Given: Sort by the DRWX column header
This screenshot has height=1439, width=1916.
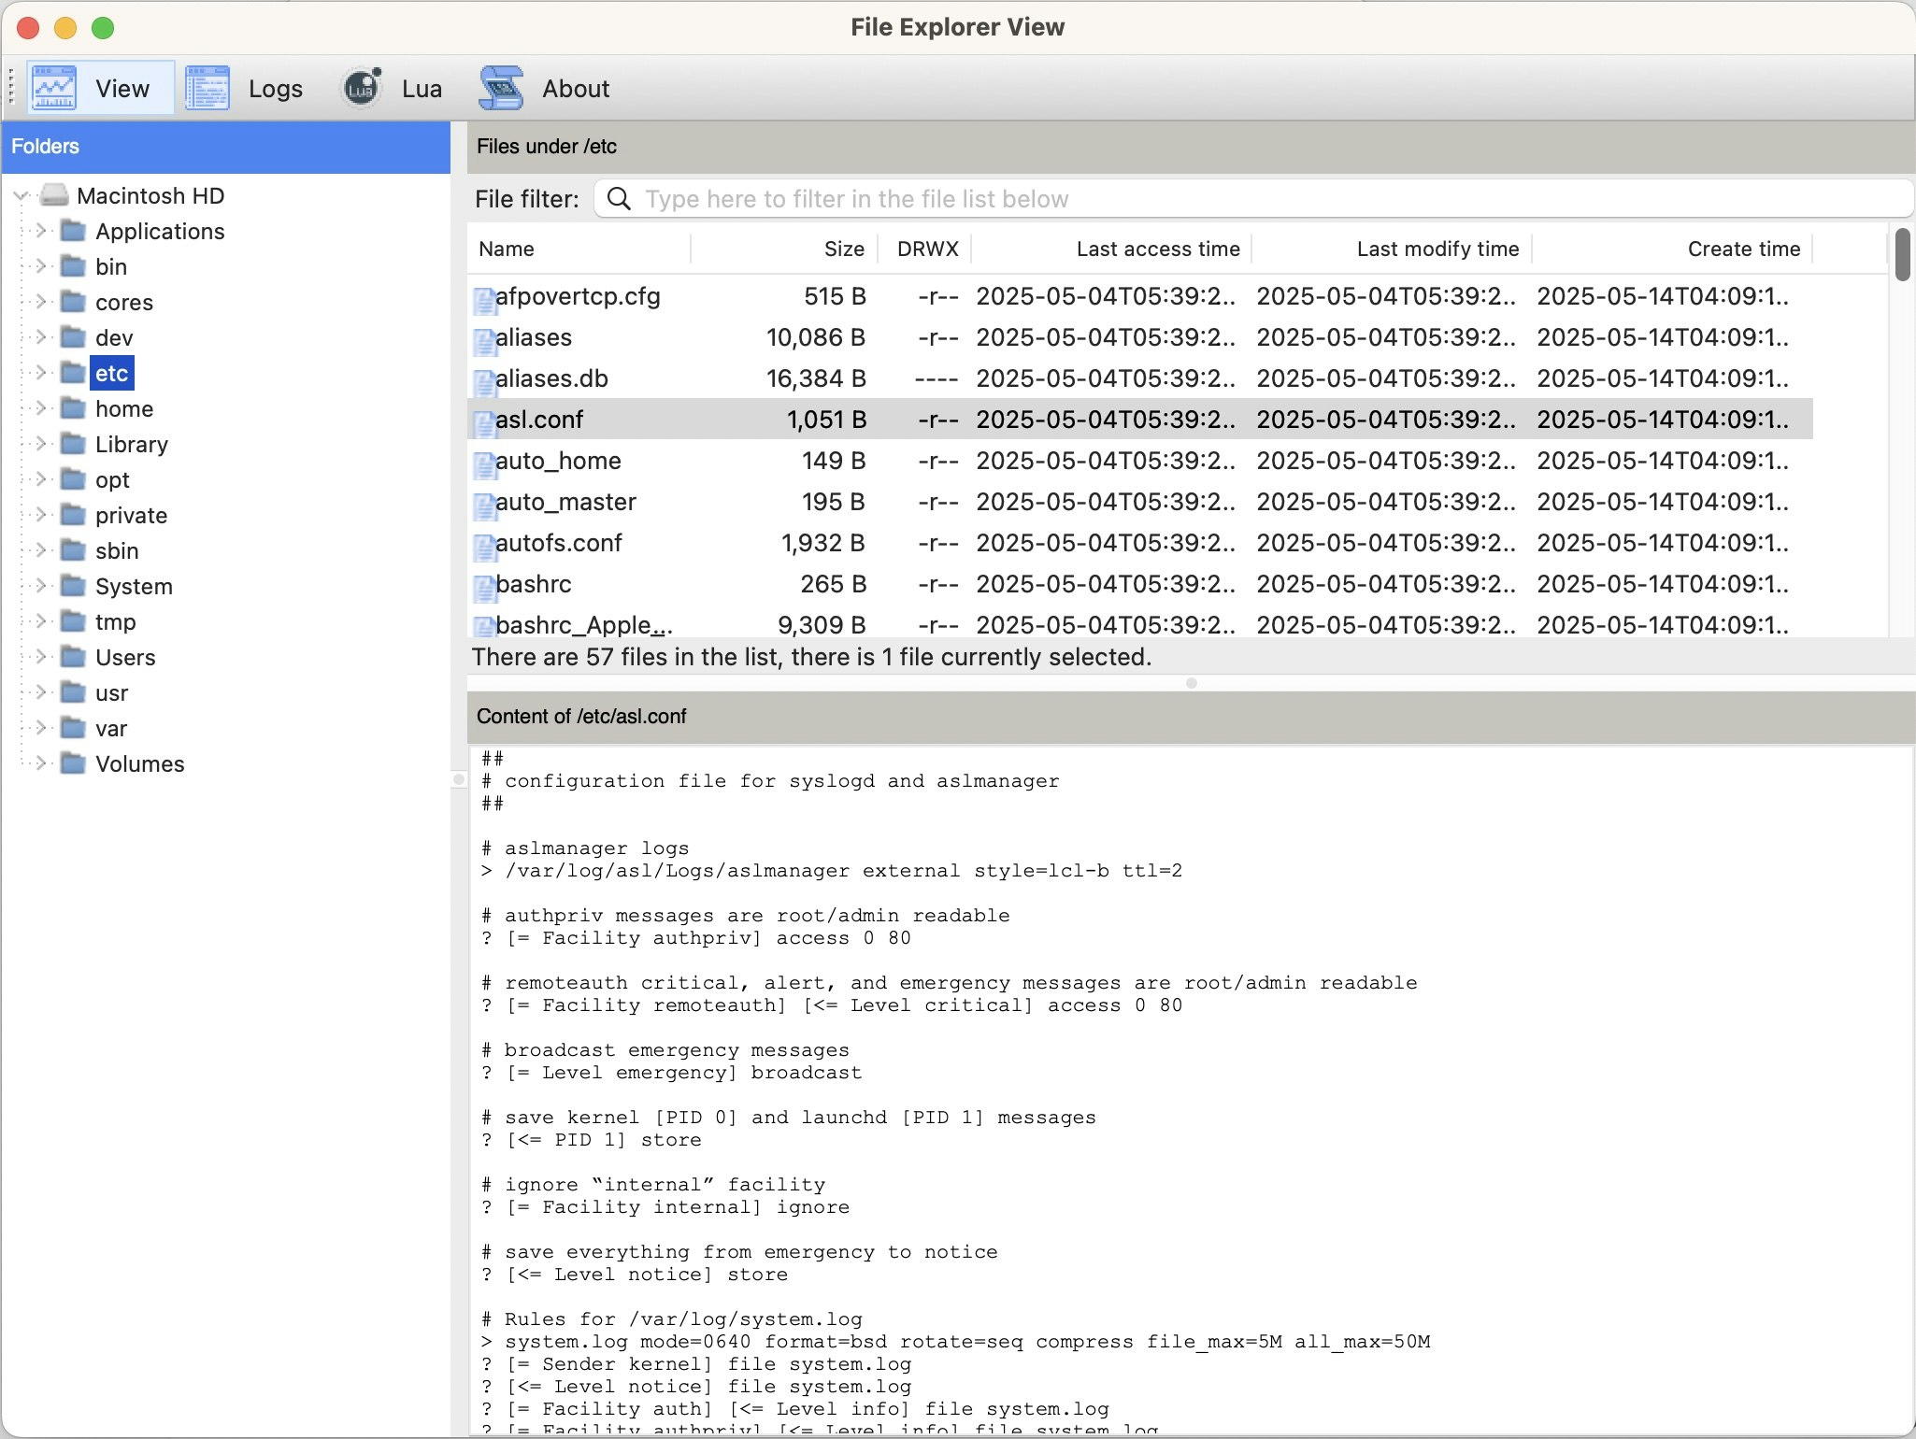Looking at the screenshot, I should click(926, 249).
